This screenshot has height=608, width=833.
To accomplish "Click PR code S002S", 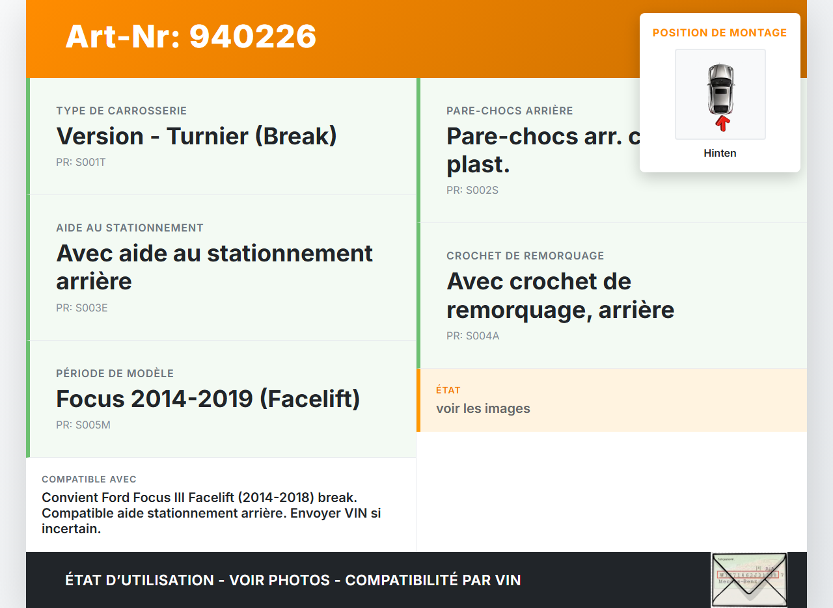I will pyautogui.click(x=472, y=191).
